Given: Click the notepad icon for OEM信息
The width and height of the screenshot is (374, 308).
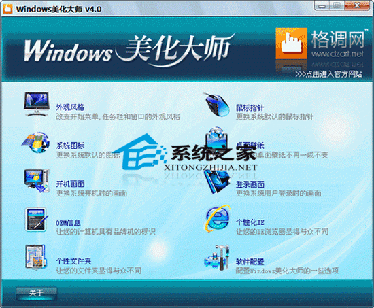Looking at the screenshot, I should click(x=36, y=220).
